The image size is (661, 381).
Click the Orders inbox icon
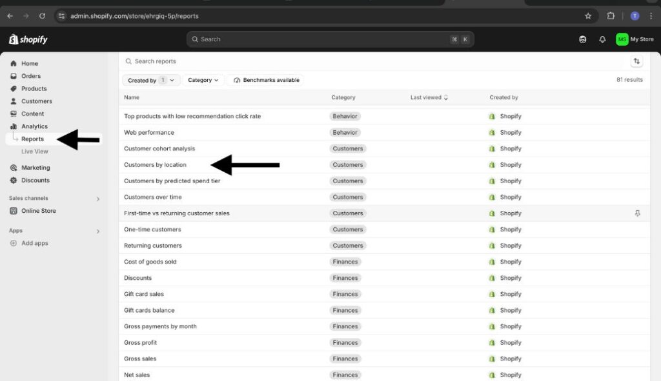click(x=14, y=76)
